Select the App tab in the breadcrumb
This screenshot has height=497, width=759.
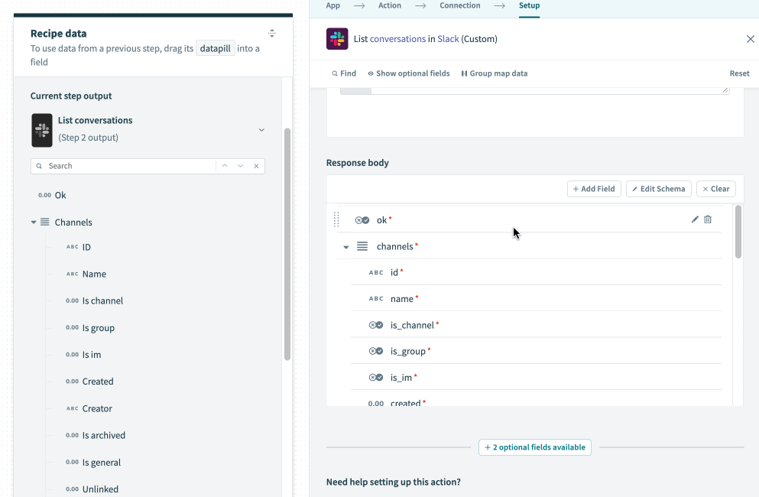pyautogui.click(x=332, y=5)
